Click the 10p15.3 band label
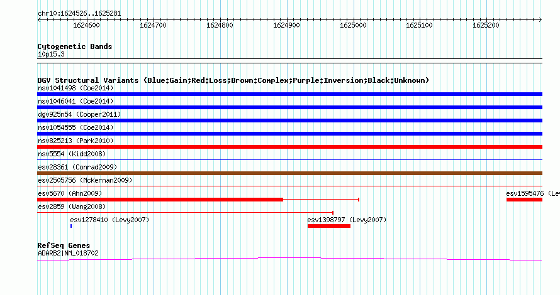Screen dimensions: 560x295 (51, 54)
